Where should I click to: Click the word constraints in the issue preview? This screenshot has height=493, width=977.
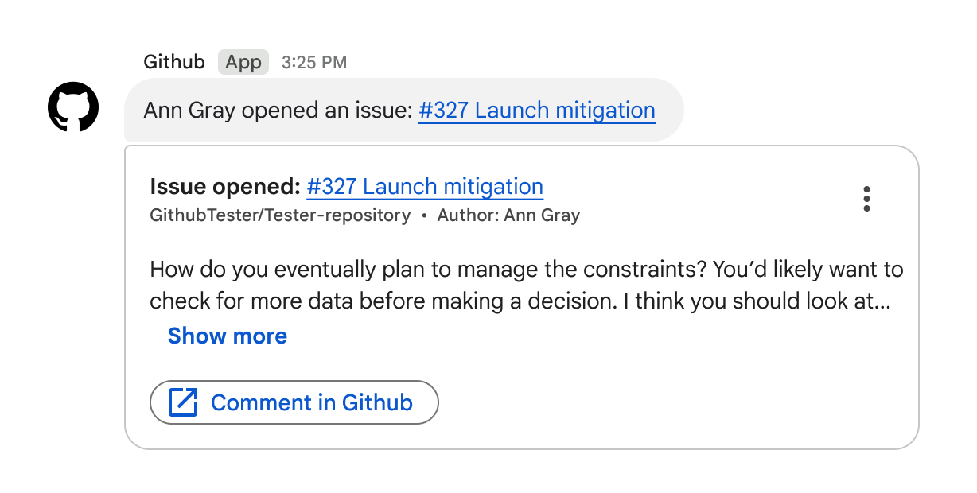click(x=640, y=269)
